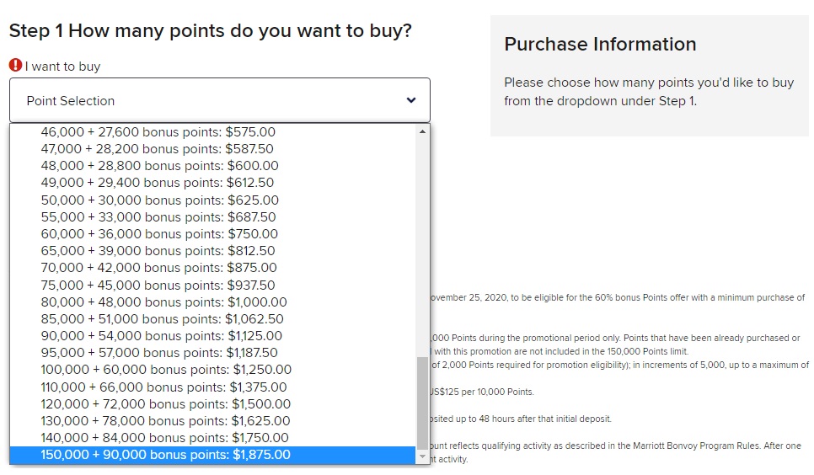
Task: Select 120,000 + 72,000 bonus points: $1,500.00
Action: pyautogui.click(x=166, y=403)
